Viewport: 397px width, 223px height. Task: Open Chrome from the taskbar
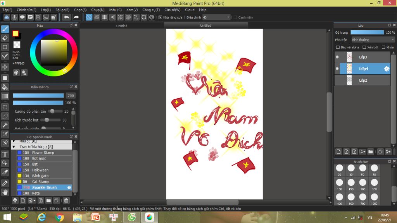pos(59,217)
